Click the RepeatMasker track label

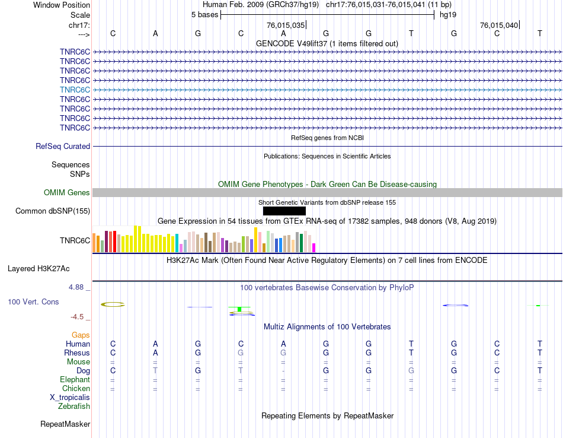[x=65, y=424]
